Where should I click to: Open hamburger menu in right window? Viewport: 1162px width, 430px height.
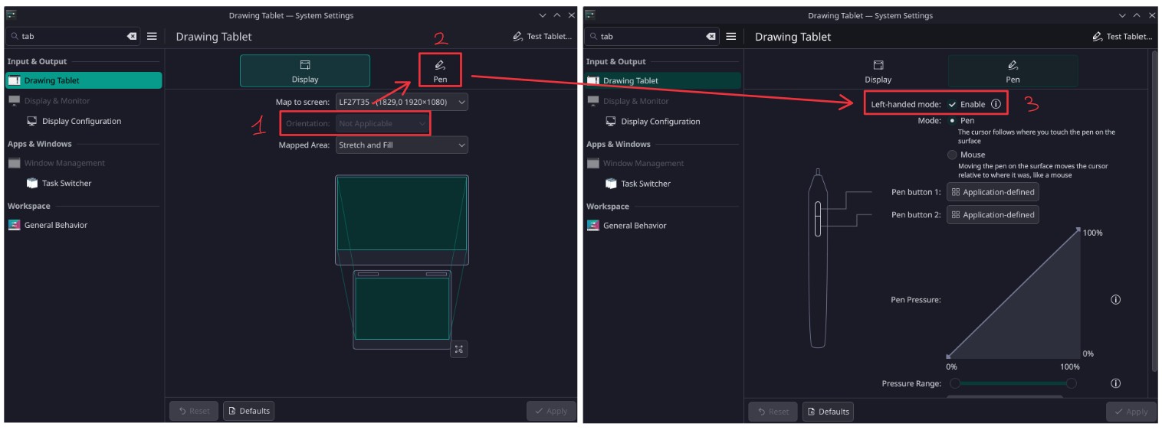[731, 36]
